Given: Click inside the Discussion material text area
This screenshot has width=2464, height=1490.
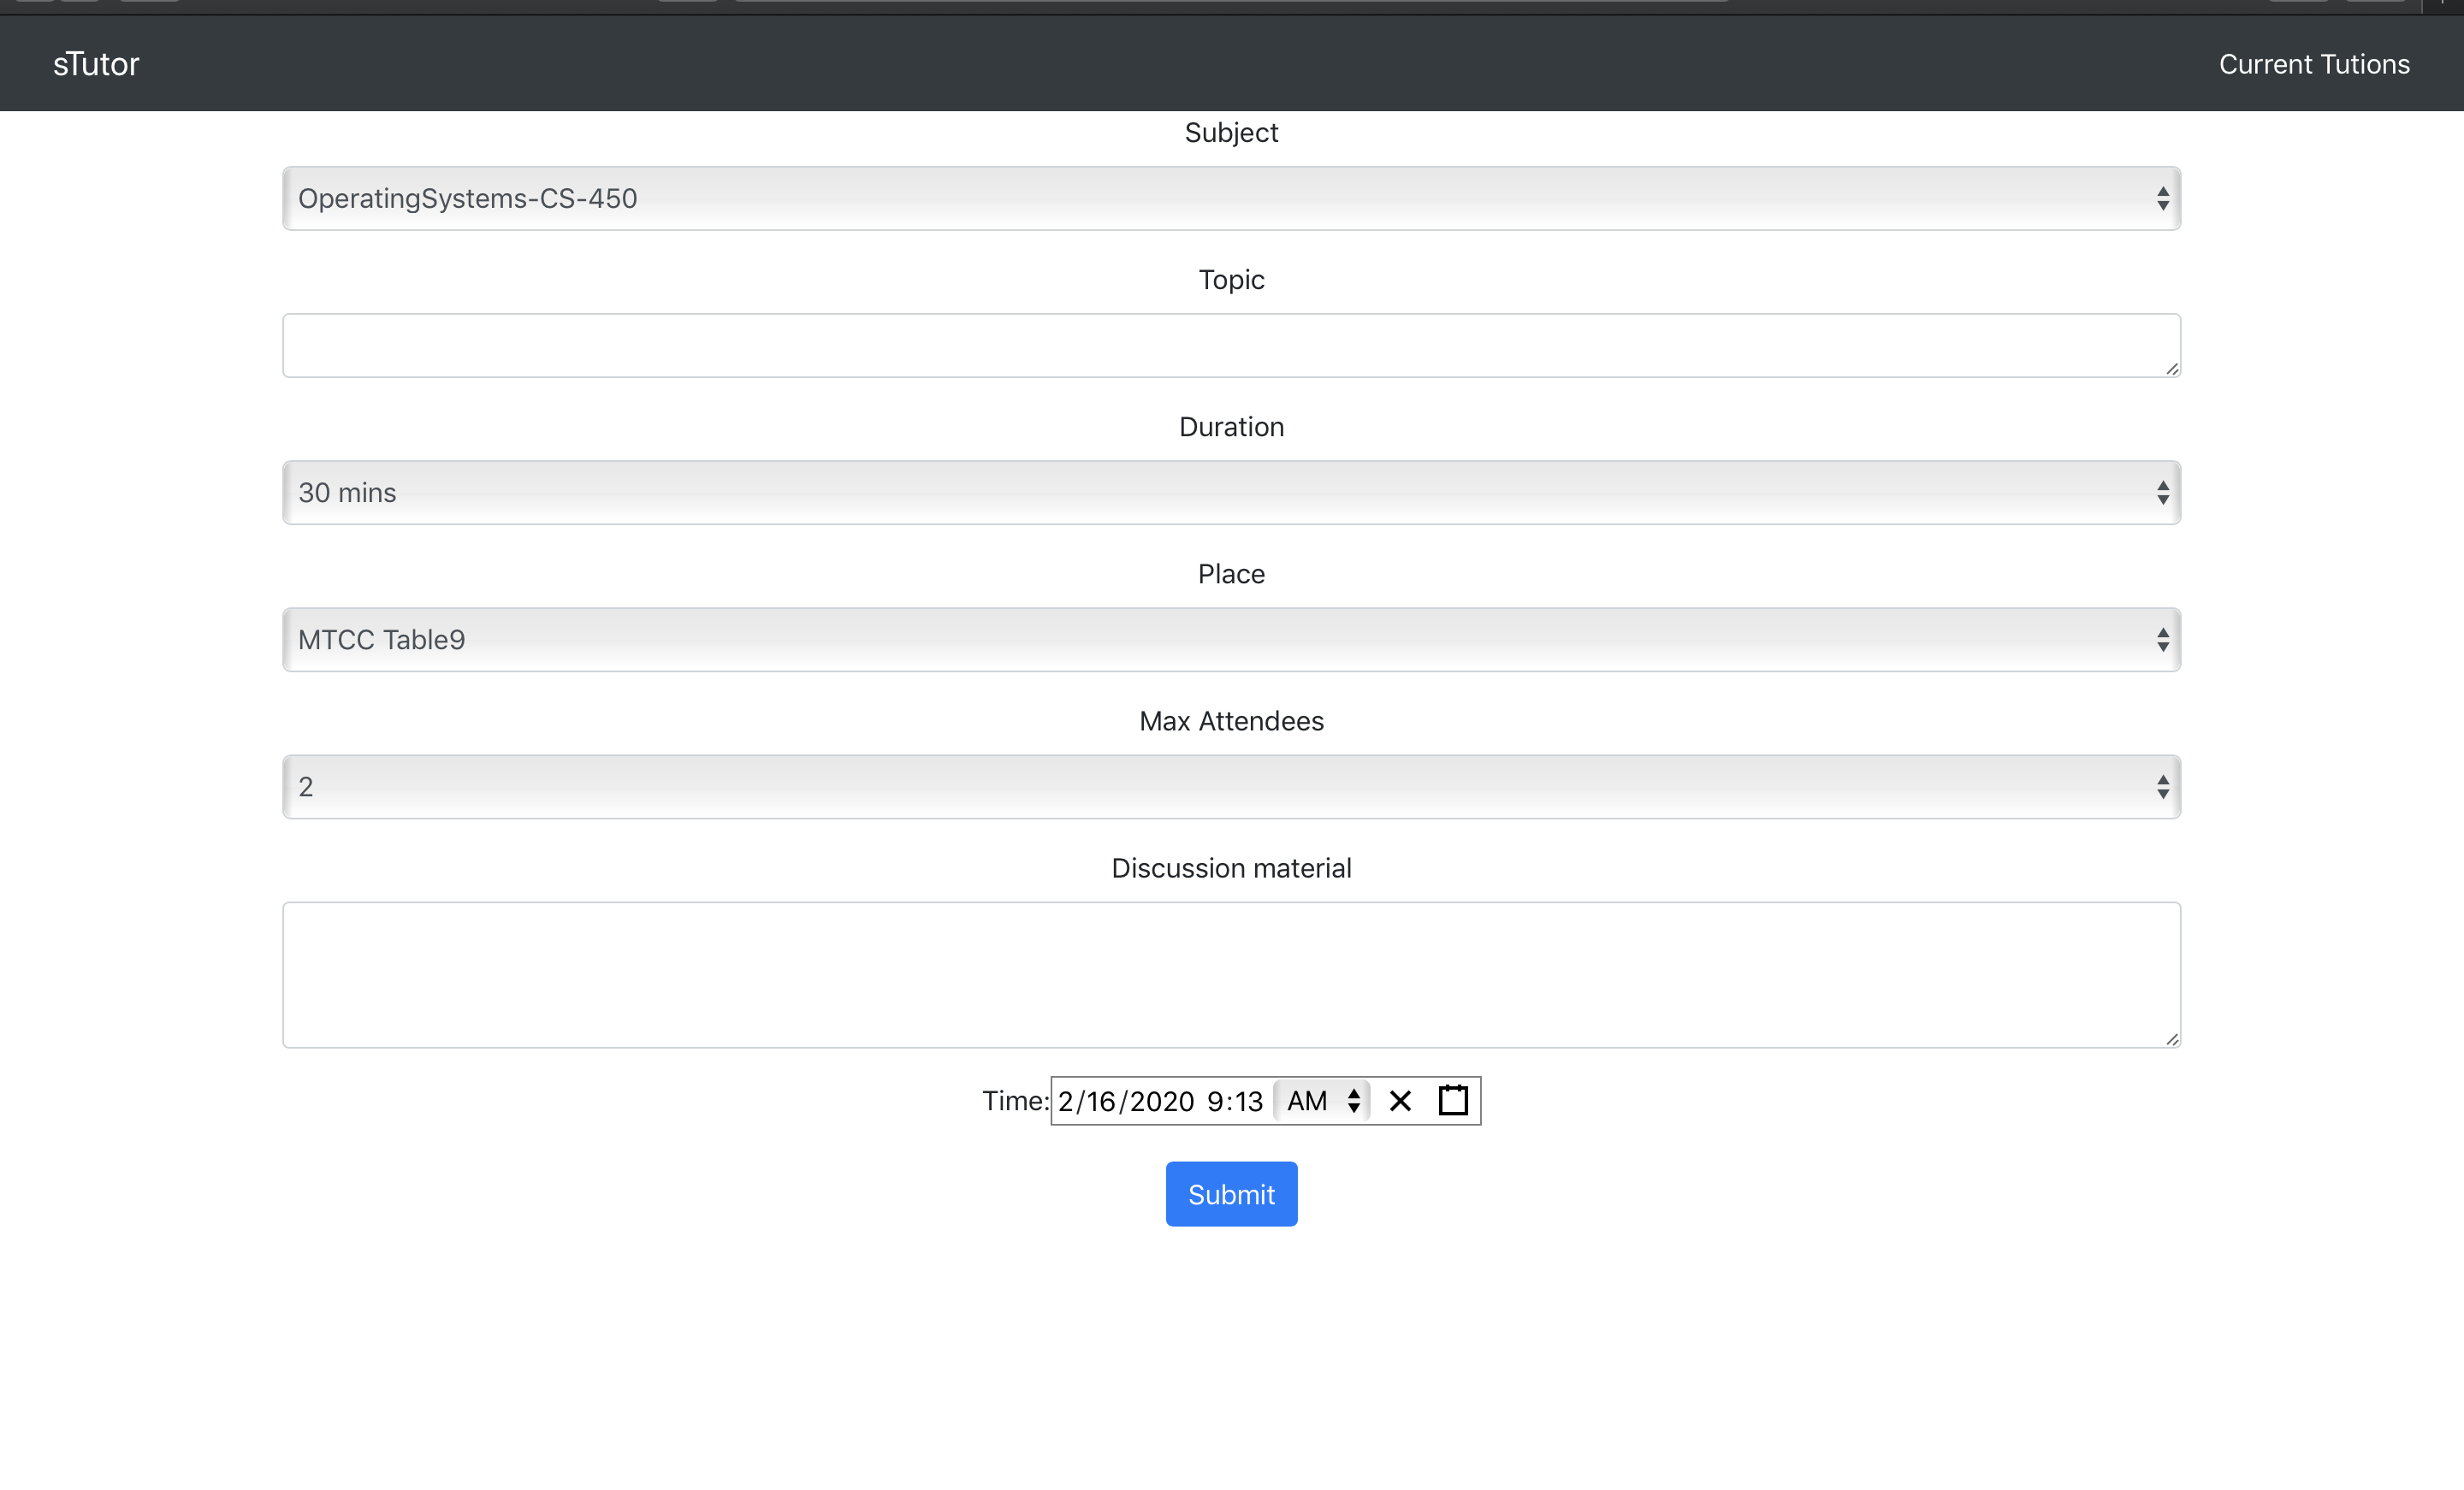Looking at the screenshot, I should click(1231, 975).
